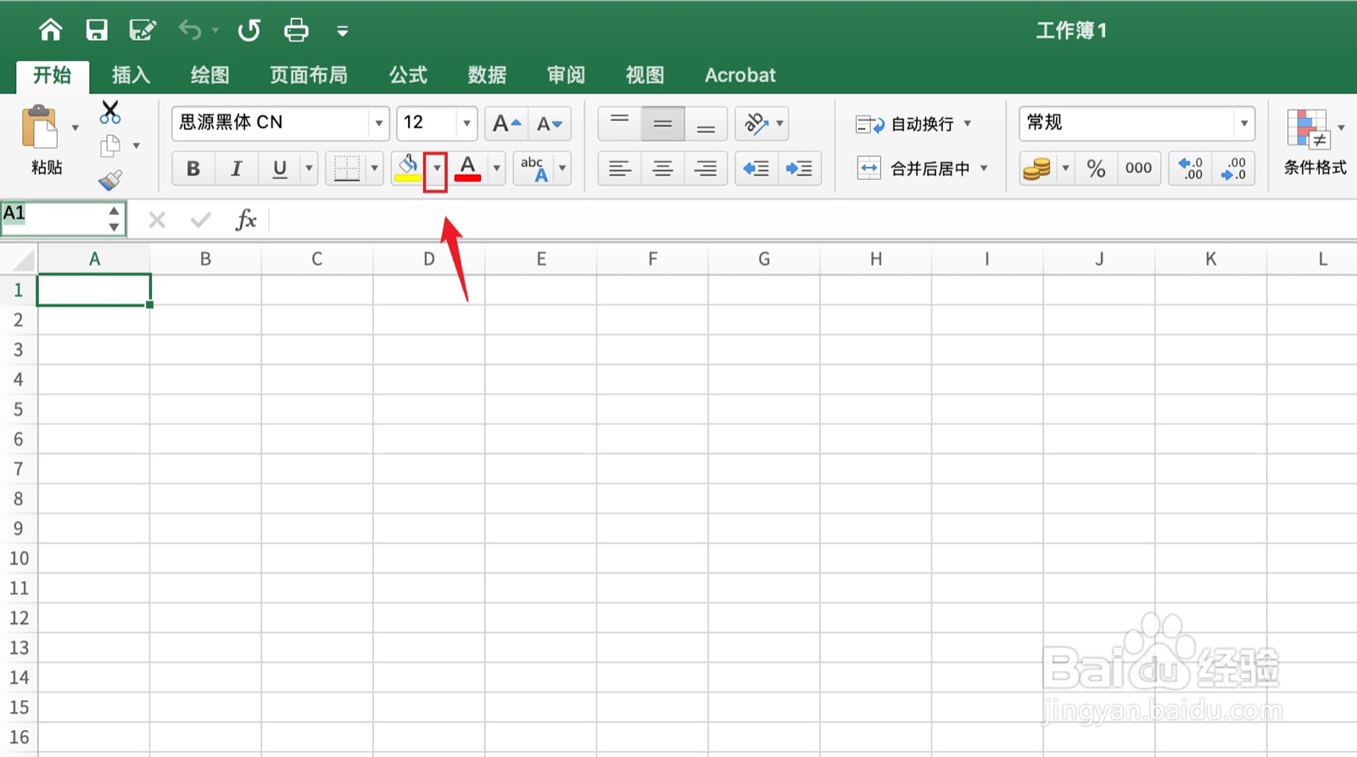This screenshot has height=757, width=1357.
Task: Save the workbook with the floppy disk icon
Action: (97, 31)
